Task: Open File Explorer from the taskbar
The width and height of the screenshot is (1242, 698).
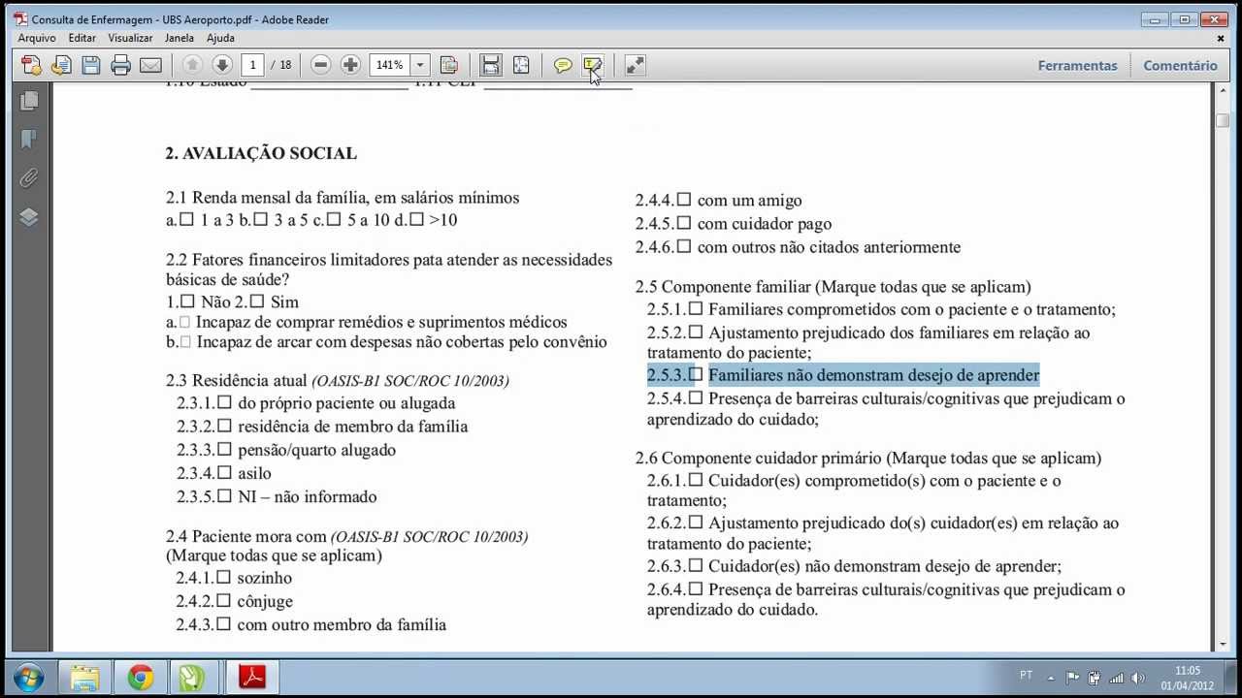Action: pos(84,676)
